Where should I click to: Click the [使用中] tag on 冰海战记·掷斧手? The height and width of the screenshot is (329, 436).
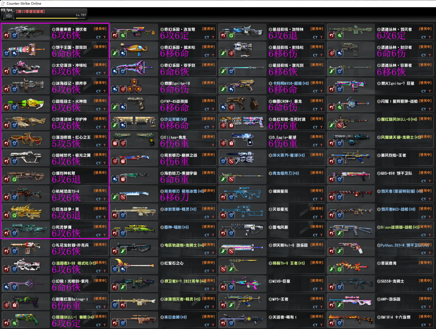pyautogui.click(x=100, y=83)
